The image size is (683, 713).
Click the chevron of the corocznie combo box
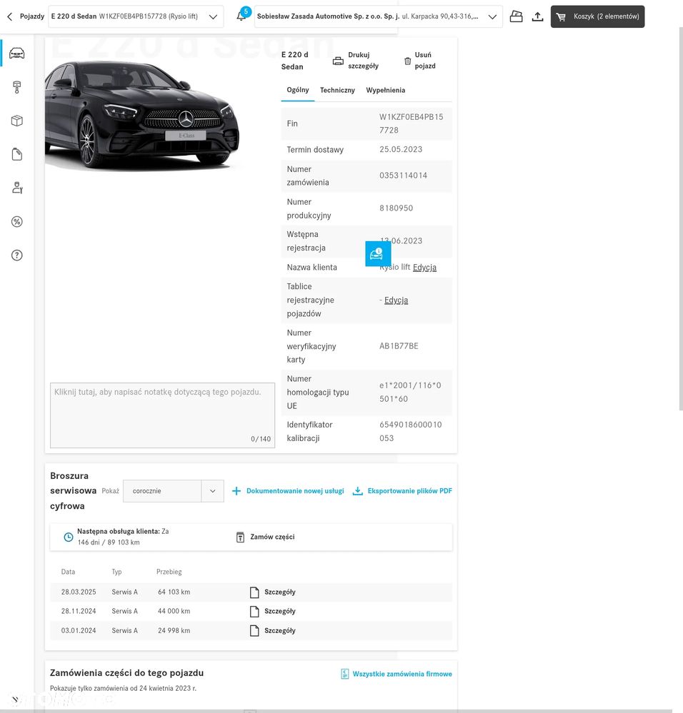pos(212,491)
